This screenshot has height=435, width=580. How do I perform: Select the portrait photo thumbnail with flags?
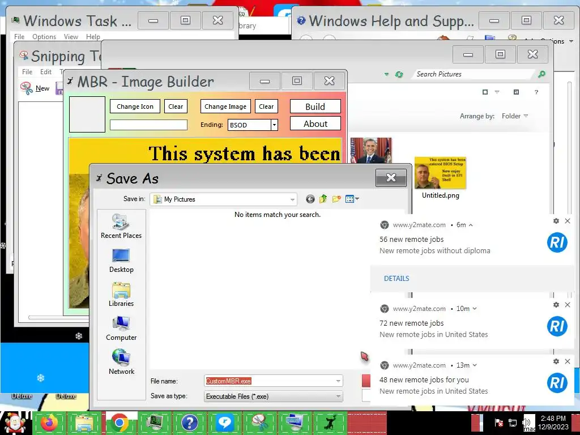[x=370, y=151]
